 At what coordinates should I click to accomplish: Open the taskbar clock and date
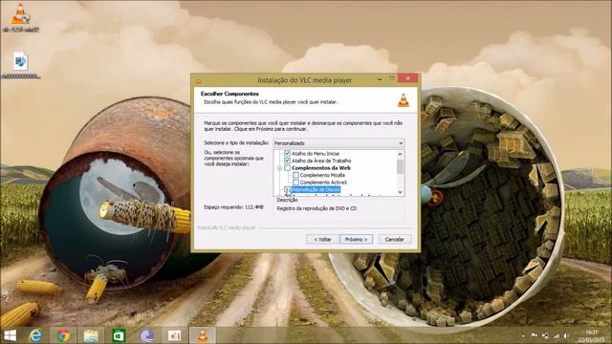[x=592, y=335]
